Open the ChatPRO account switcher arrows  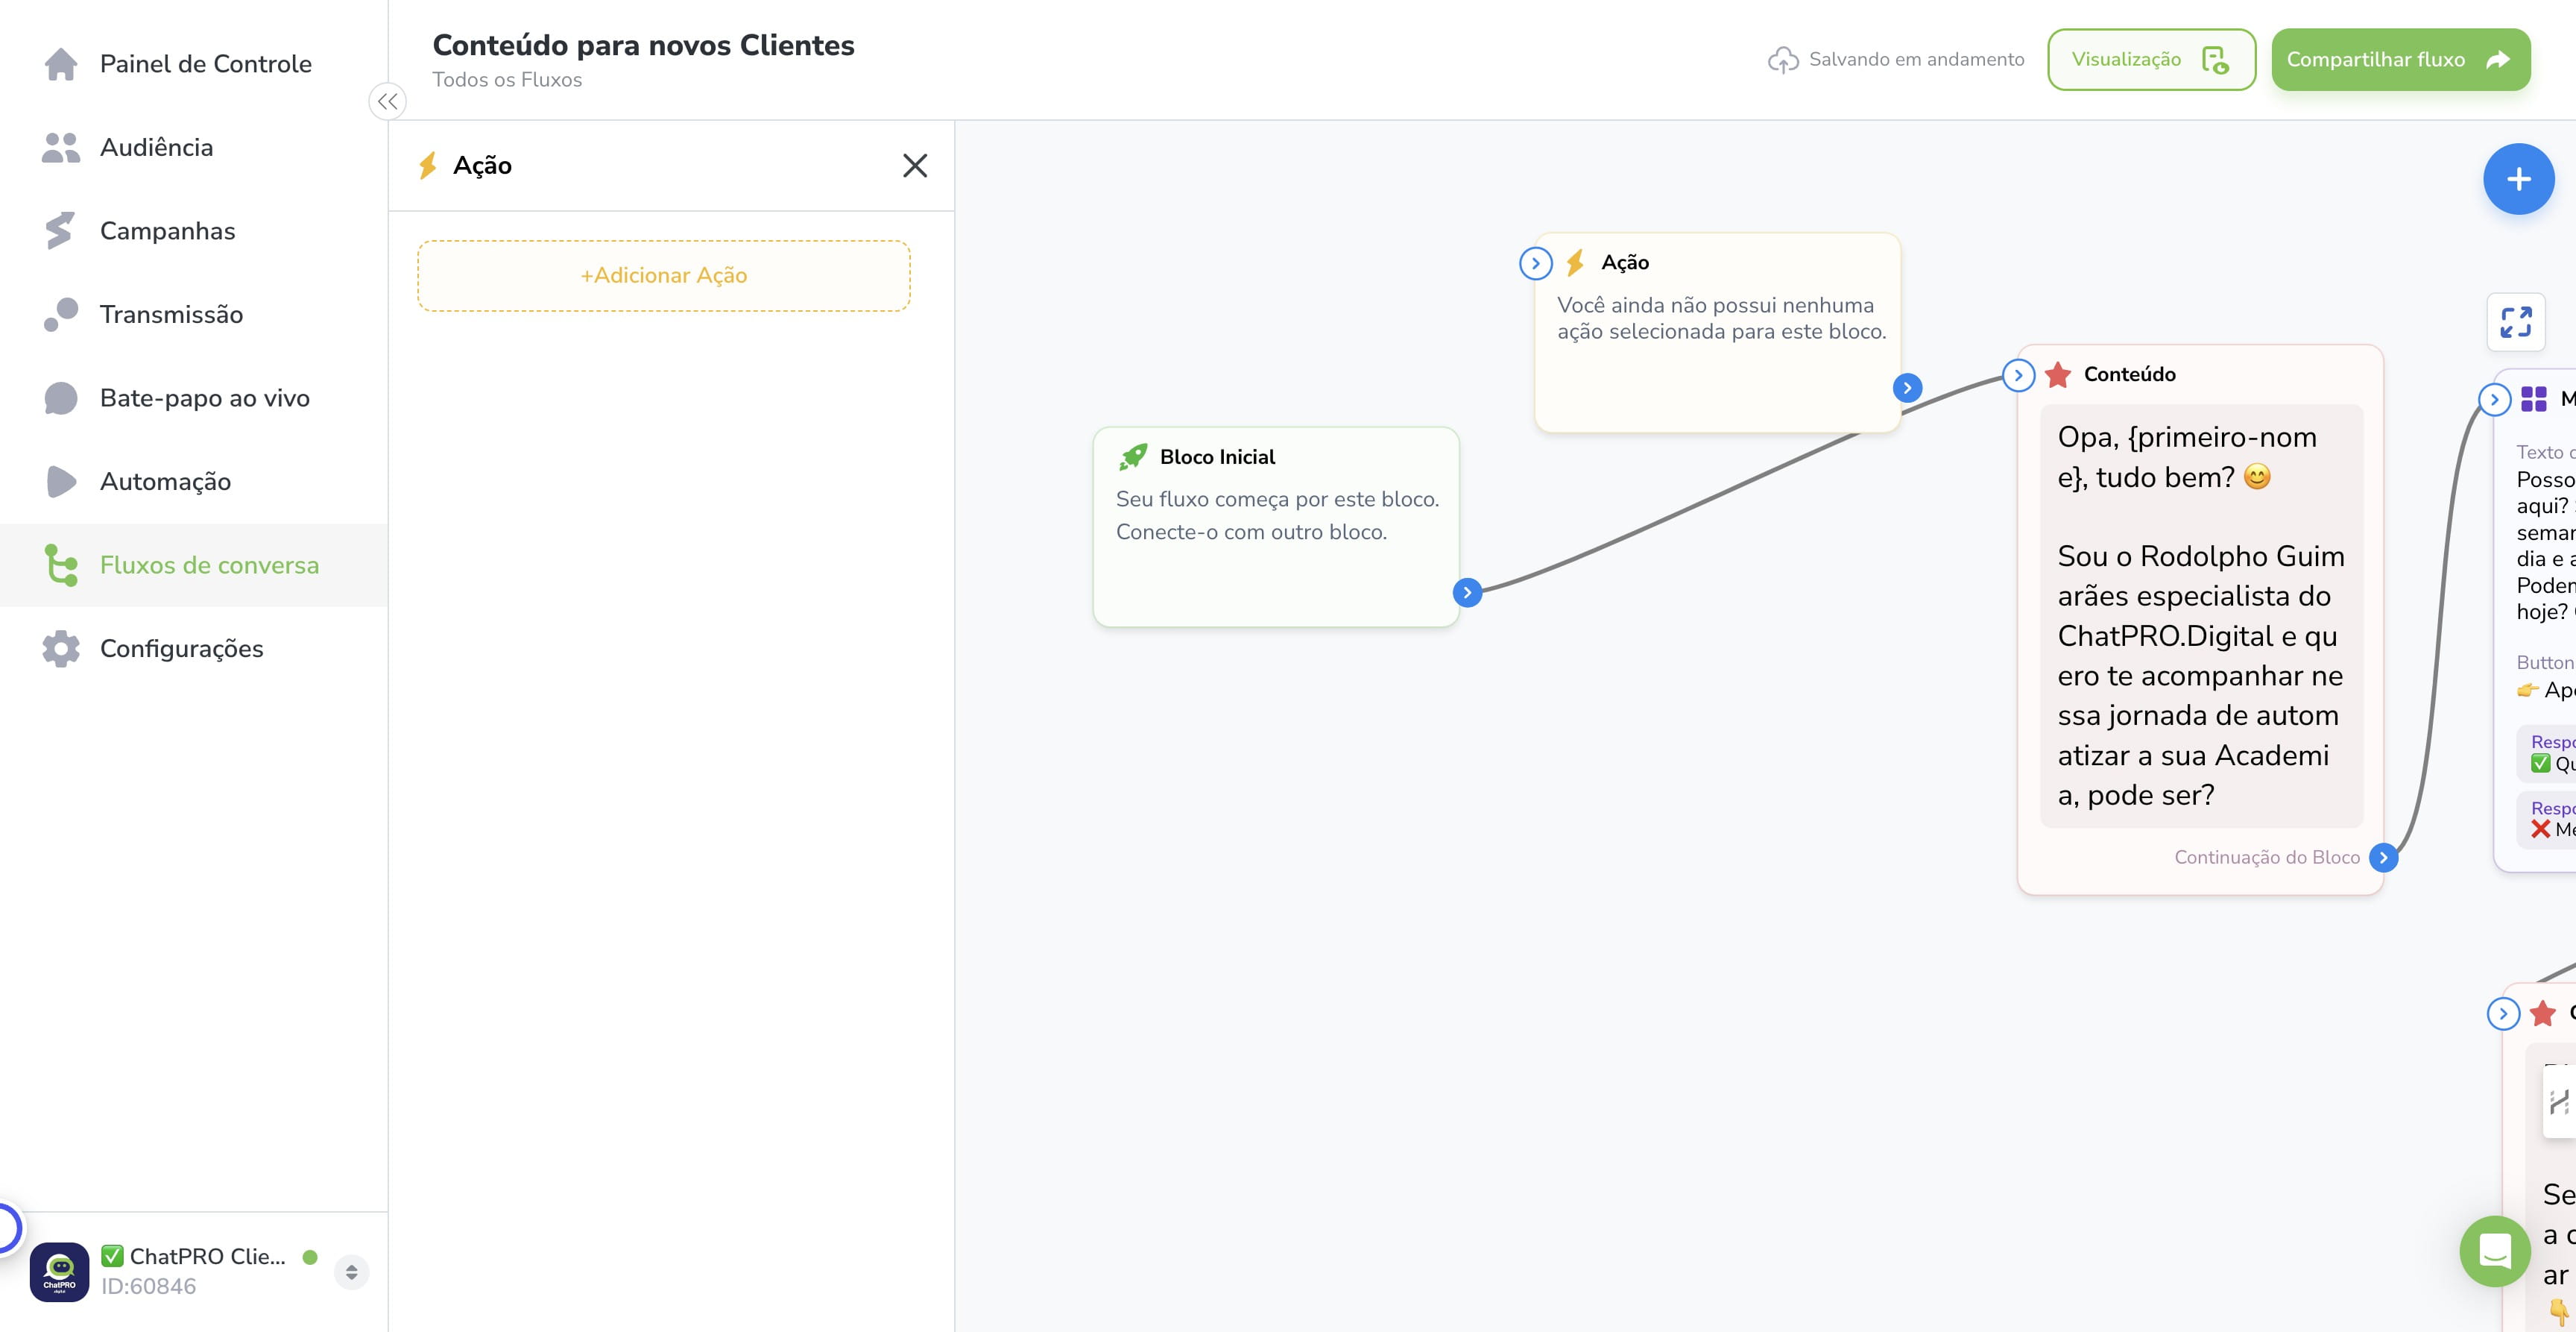point(351,1272)
